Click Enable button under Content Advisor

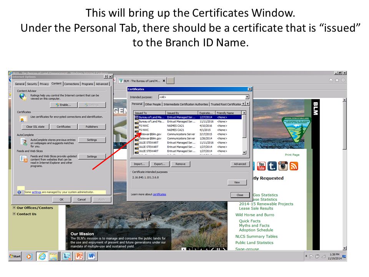63,105
